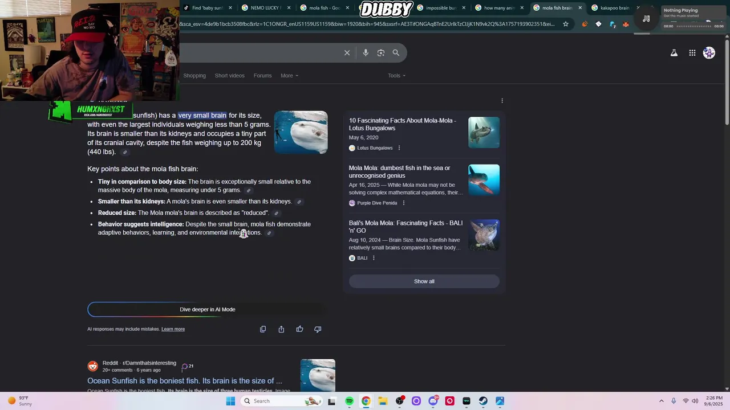Give thumbs down to AI overview
The height and width of the screenshot is (410, 730).
(x=318, y=329)
